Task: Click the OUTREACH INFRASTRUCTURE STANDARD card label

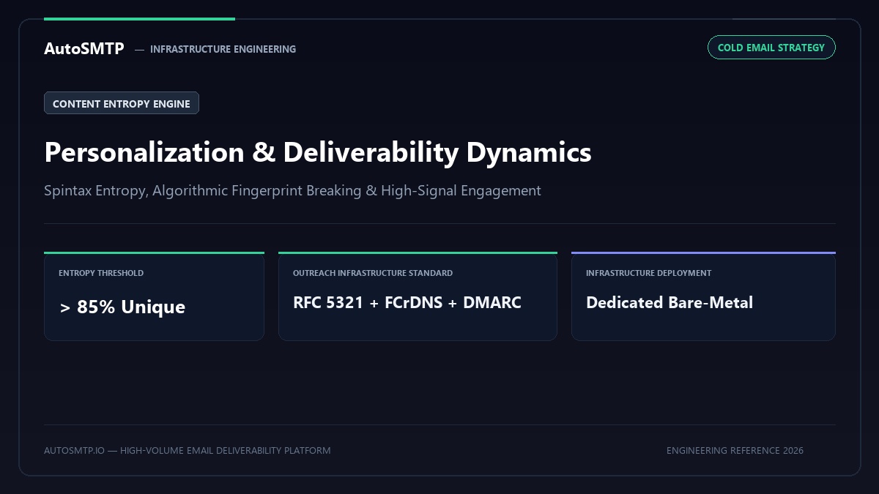Action: (373, 273)
